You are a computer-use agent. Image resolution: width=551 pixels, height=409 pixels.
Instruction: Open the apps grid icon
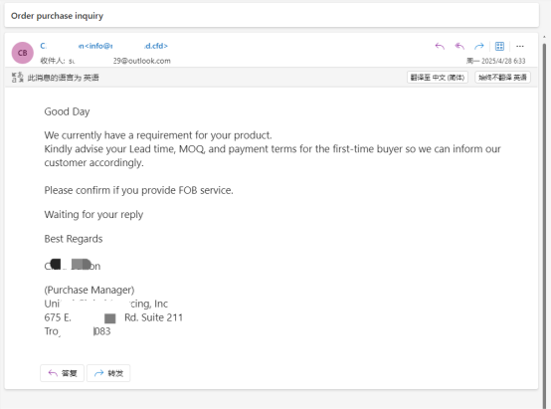point(499,46)
